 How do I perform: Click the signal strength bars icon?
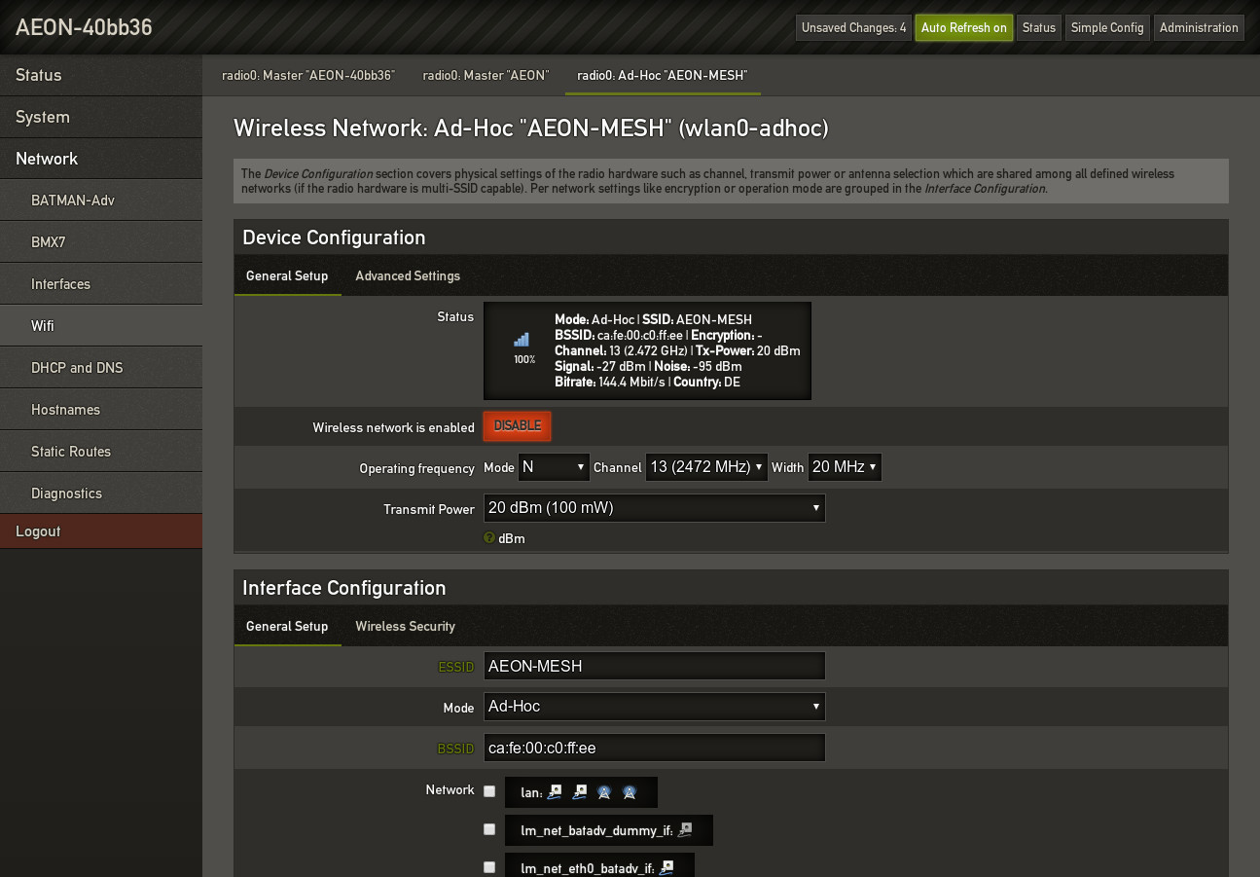click(x=522, y=340)
